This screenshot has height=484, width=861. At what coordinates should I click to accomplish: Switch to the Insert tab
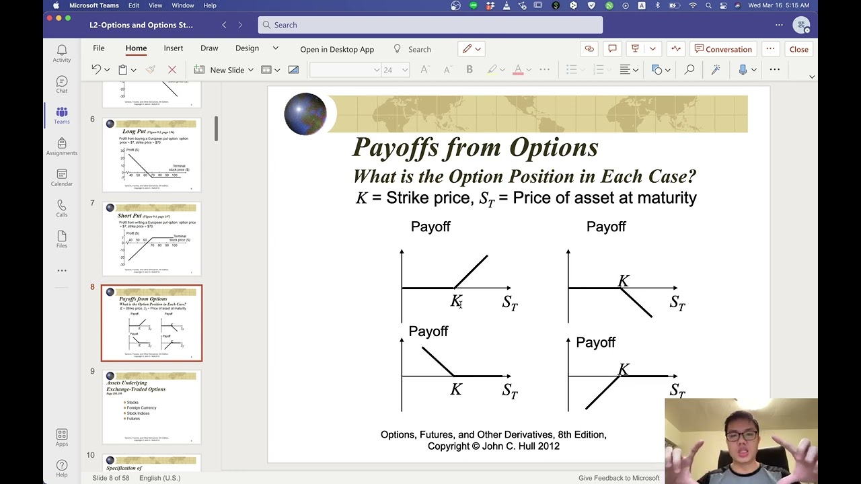click(174, 48)
